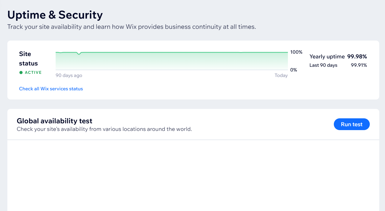This screenshot has height=211, width=385.
Task: Select the ACTIVE status label
Action: coord(33,73)
